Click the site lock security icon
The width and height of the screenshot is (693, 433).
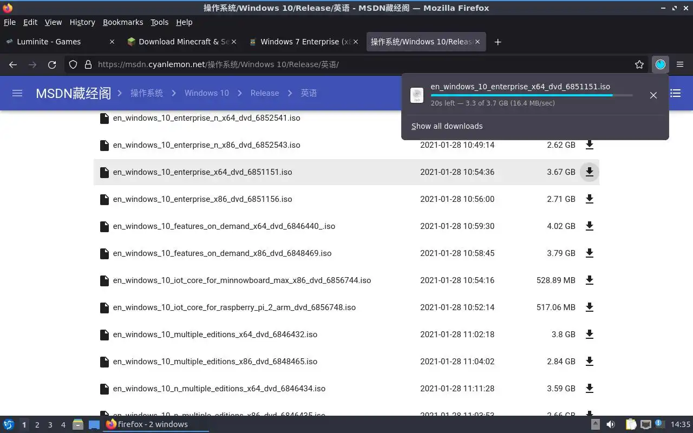click(x=88, y=64)
